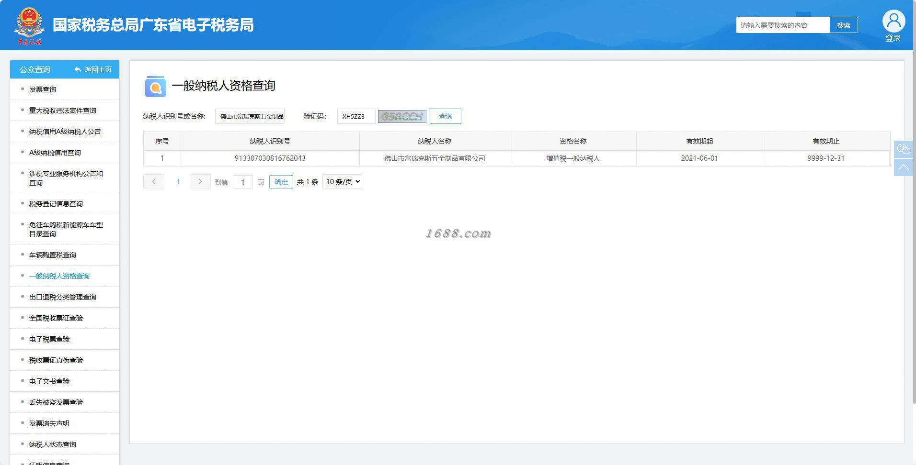Image resolution: width=916 pixels, height=465 pixels.
Task: Focus the 验证码 input box
Action: pos(356,116)
